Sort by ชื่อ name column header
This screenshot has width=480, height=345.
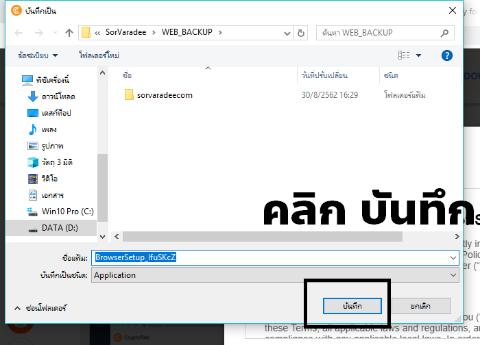127,75
